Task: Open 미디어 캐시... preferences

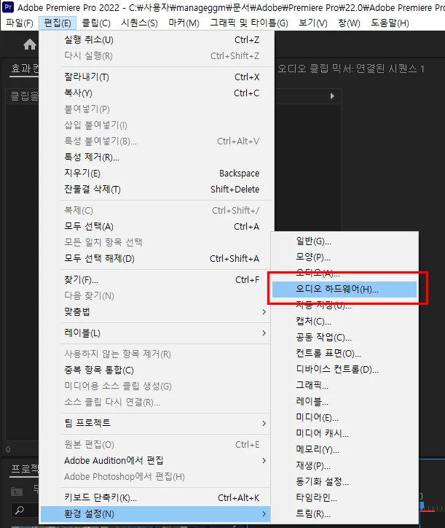Action: tap(344, 433)
